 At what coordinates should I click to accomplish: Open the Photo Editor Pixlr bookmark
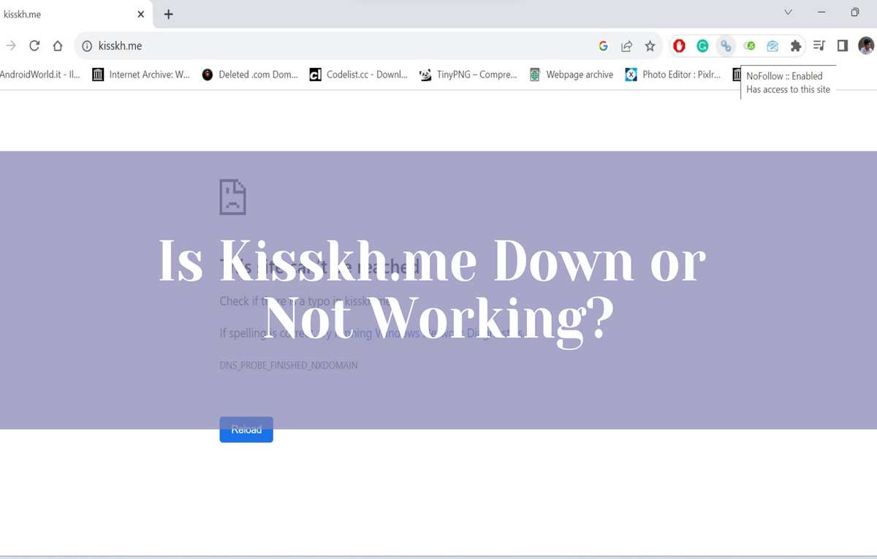tap(673, 75)
